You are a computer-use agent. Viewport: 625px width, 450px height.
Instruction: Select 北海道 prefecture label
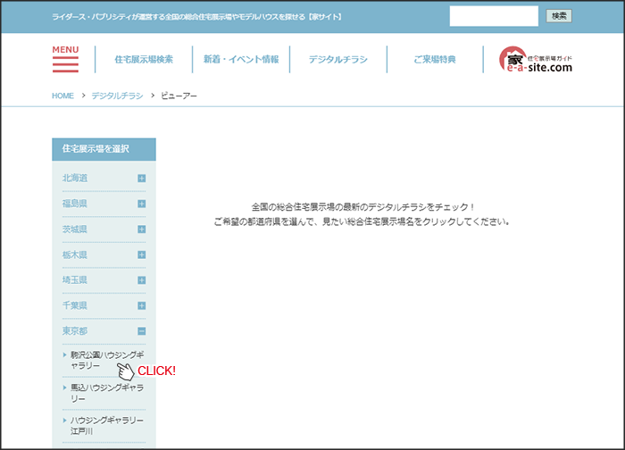click(x=74, y=178)
